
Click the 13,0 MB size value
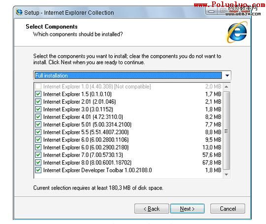click(x=212, y=147)
